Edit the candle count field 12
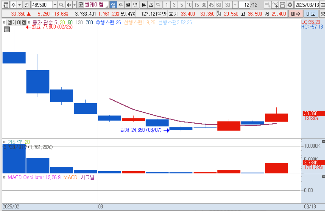 click(x=244, y=5)
